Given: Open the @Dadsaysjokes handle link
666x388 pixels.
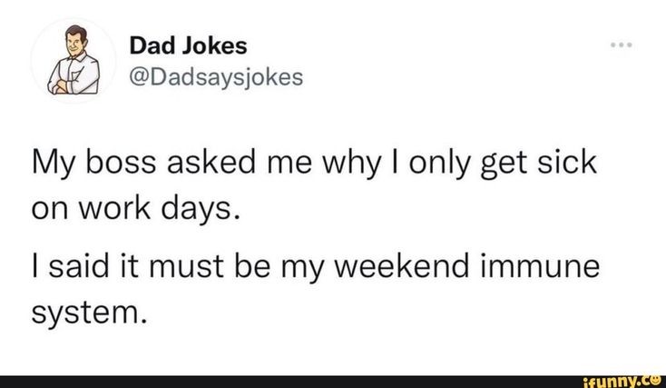Looking at the screenshot, I should (216, 77).
